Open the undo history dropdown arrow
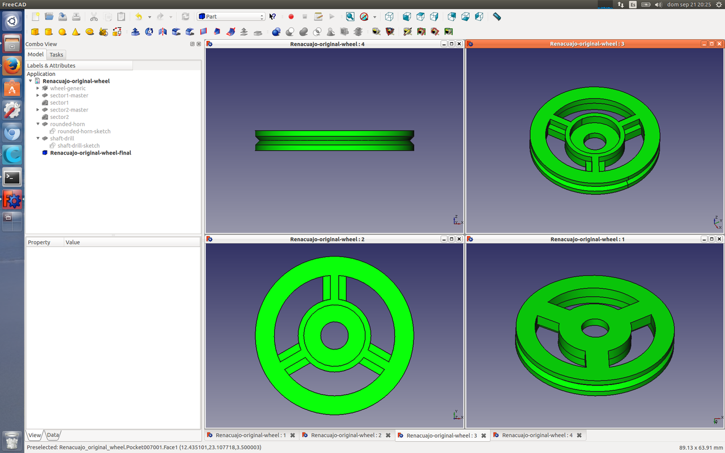Screen dimensions: 725x453 point(150,17)
